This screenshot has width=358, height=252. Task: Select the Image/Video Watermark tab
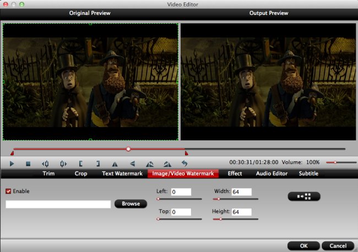point(183,173)
